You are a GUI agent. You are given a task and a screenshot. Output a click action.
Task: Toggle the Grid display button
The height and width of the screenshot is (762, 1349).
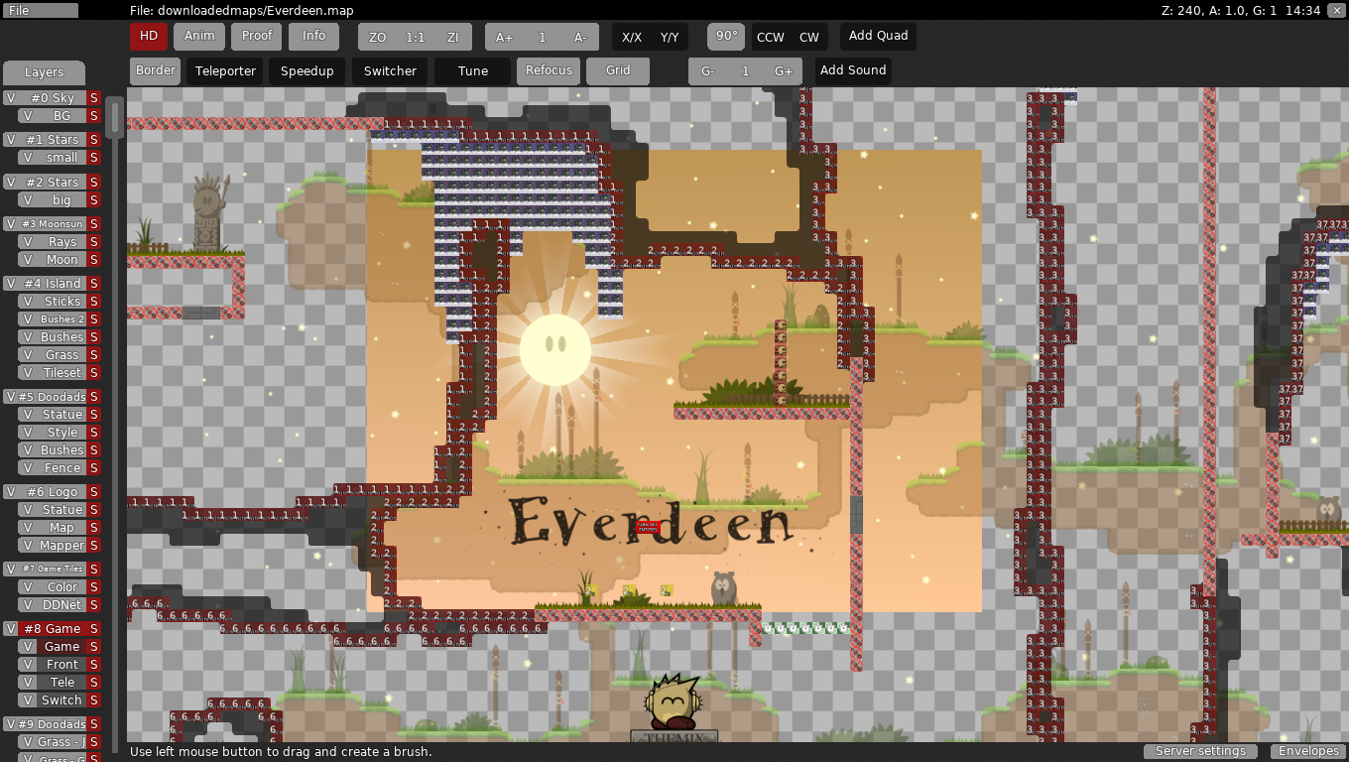point(618,71)
